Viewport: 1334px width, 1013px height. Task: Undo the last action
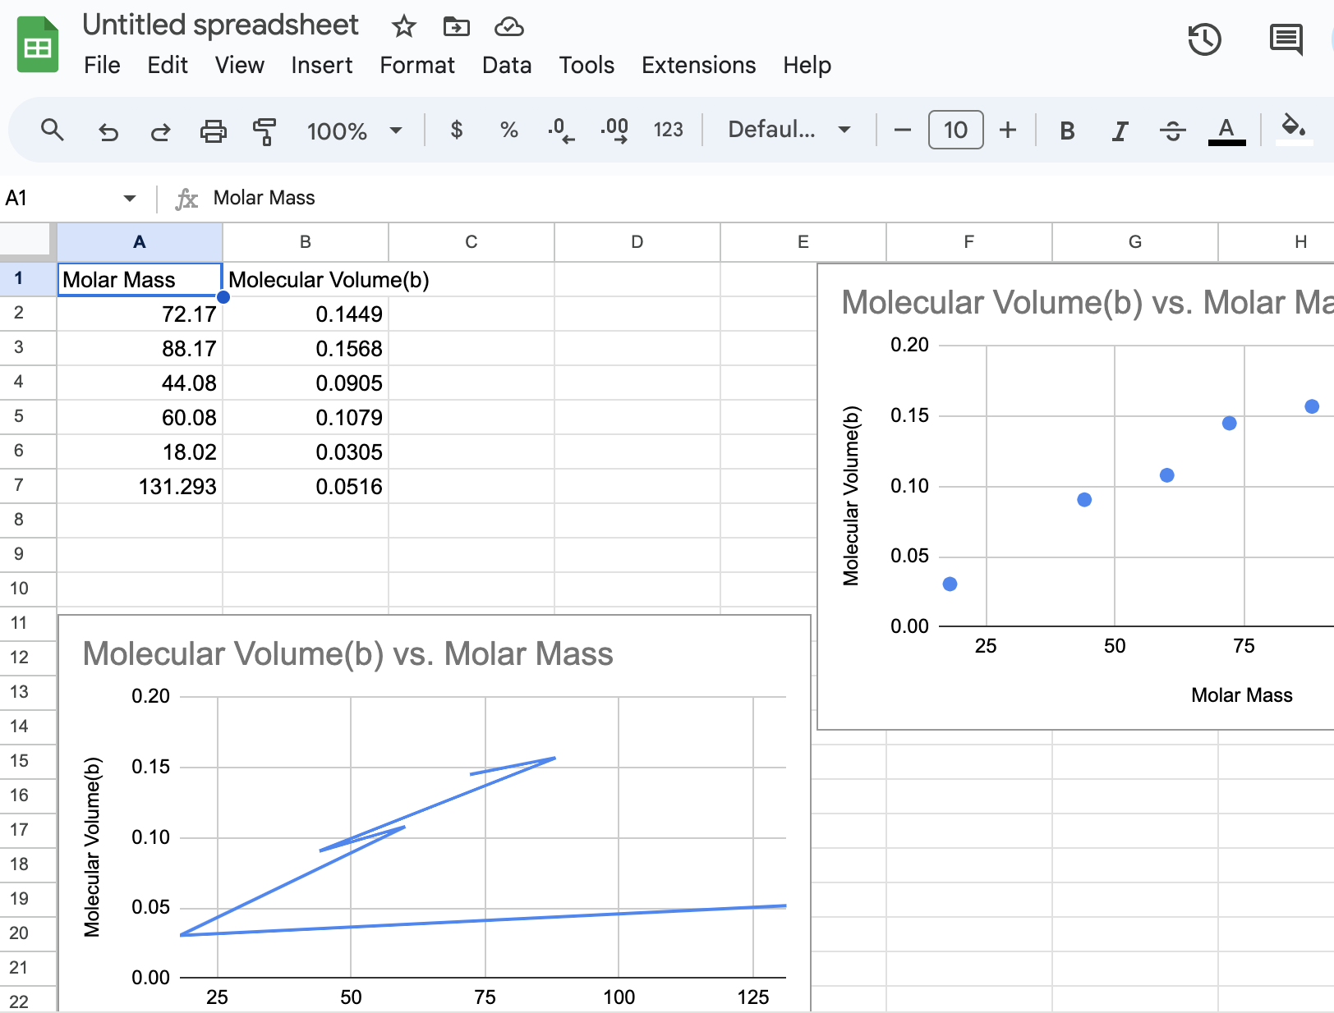click(108, 131)
